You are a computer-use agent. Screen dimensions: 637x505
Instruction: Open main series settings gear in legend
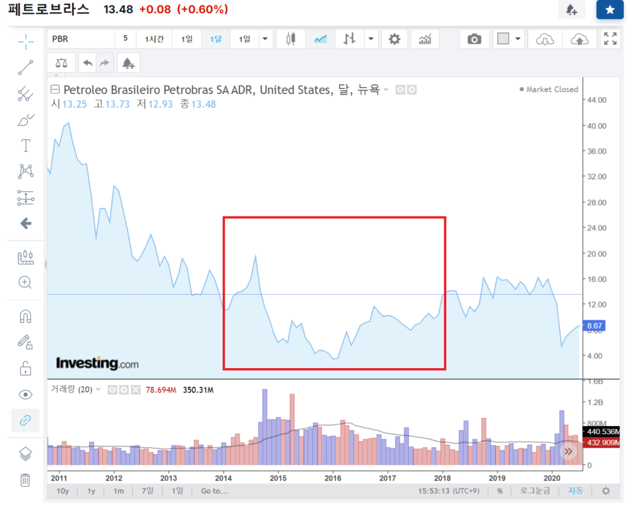412,90
